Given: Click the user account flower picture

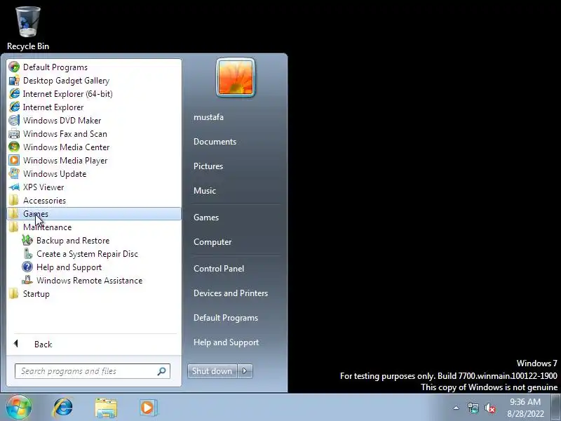Looking at the screenshot, I should coord(236,78).
